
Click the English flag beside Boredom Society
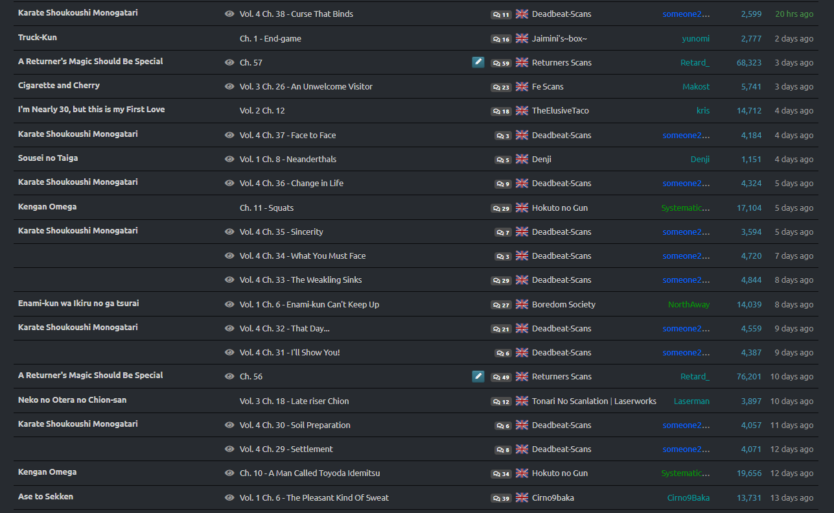click(522, 304)
